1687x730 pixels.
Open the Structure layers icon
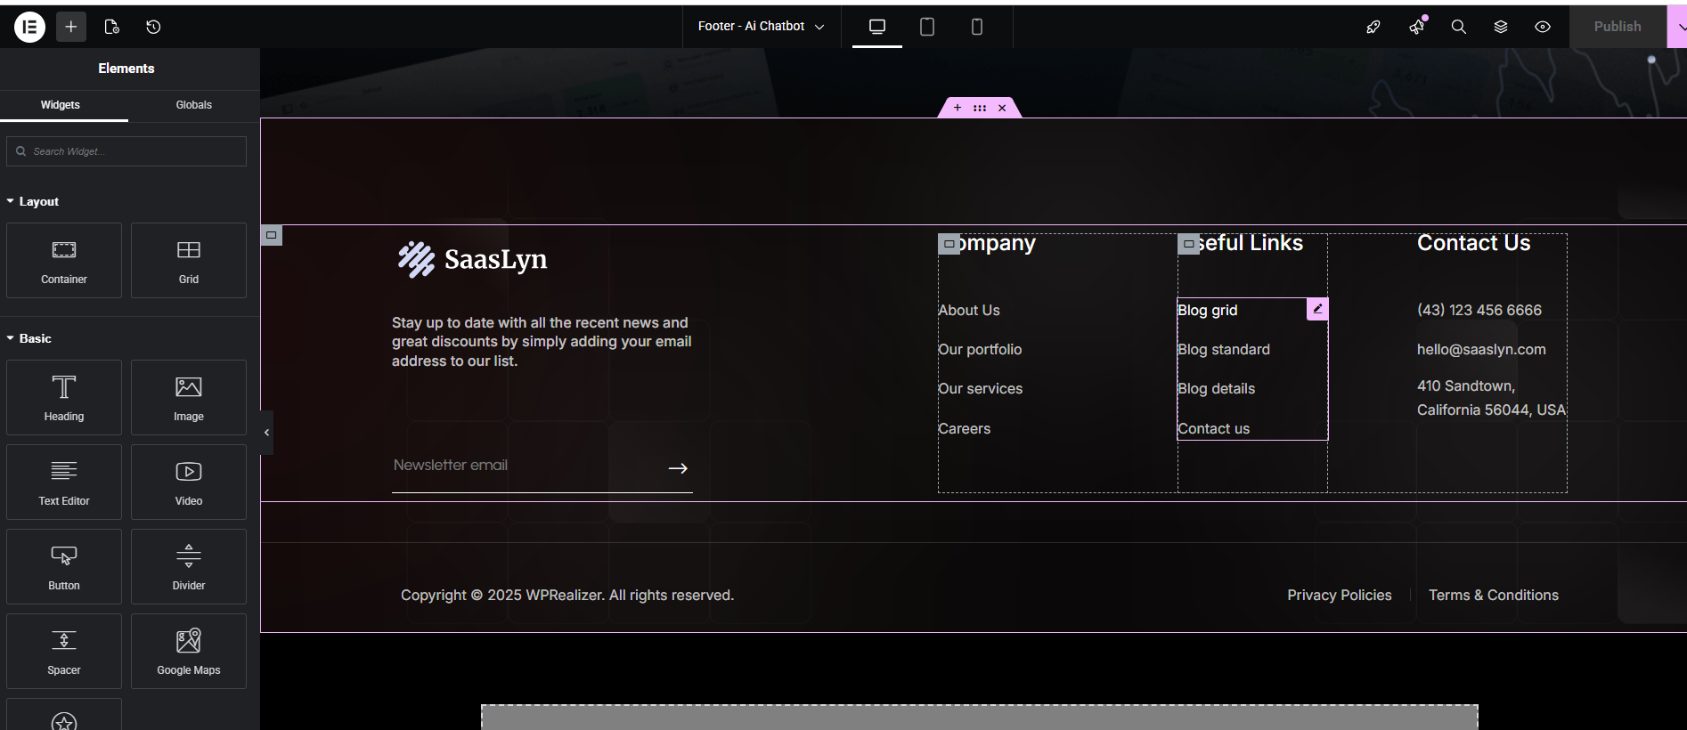(1500, 27)
